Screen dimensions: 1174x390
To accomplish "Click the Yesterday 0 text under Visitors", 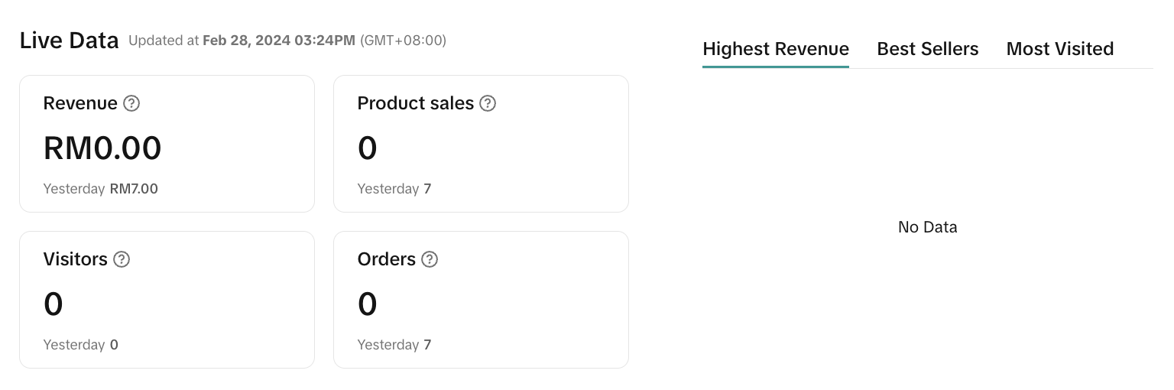I will [80, 345].
